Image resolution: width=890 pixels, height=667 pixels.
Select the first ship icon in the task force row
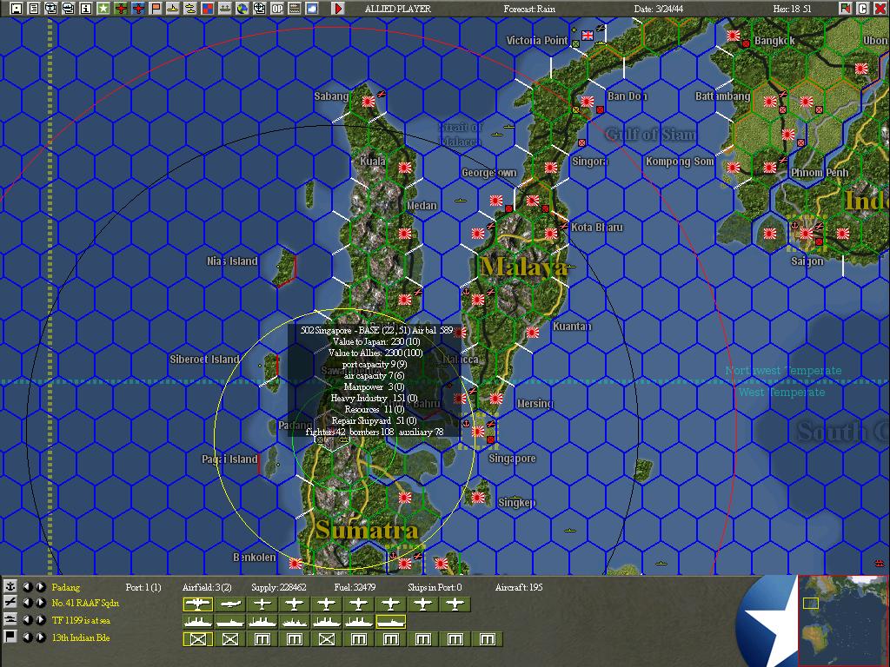click(x=198, y=622)
